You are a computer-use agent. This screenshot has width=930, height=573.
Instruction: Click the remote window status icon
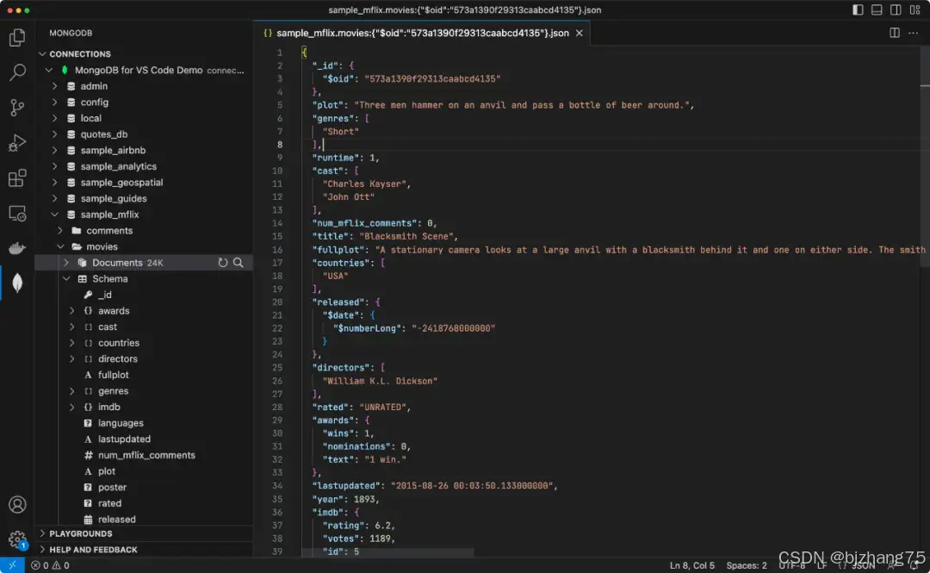coord(12,565)
